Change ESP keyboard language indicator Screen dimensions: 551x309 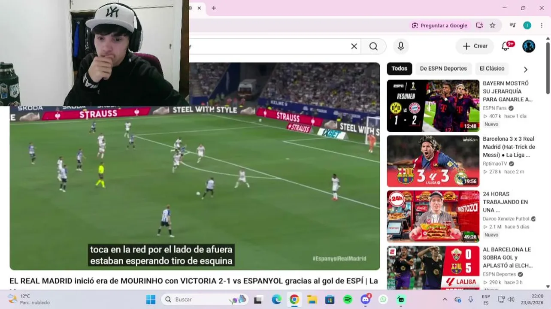(486, 300)
